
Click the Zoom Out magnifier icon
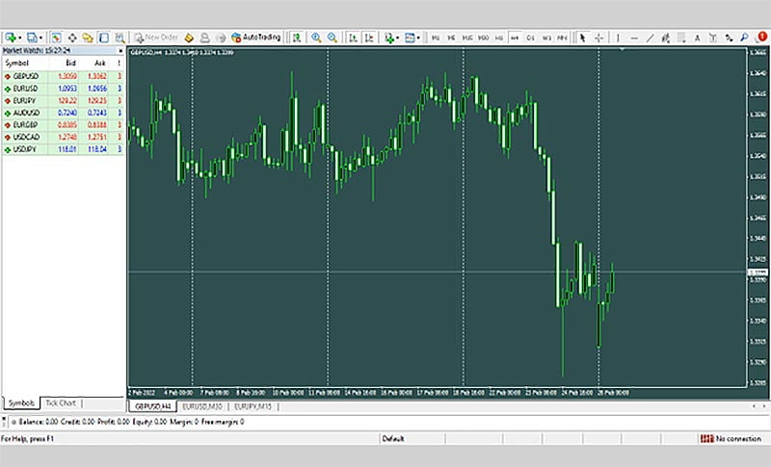[332, 38]
